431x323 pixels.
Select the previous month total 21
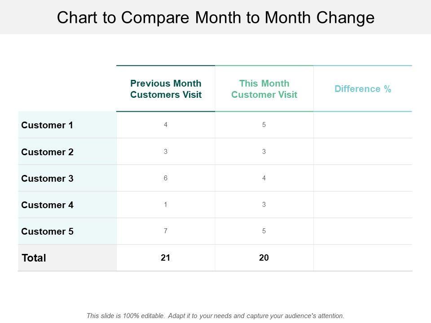(x=166, y=258)
